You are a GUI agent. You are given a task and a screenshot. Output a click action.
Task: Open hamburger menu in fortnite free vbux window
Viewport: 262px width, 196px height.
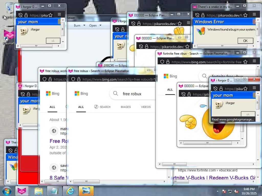[254, 61]
